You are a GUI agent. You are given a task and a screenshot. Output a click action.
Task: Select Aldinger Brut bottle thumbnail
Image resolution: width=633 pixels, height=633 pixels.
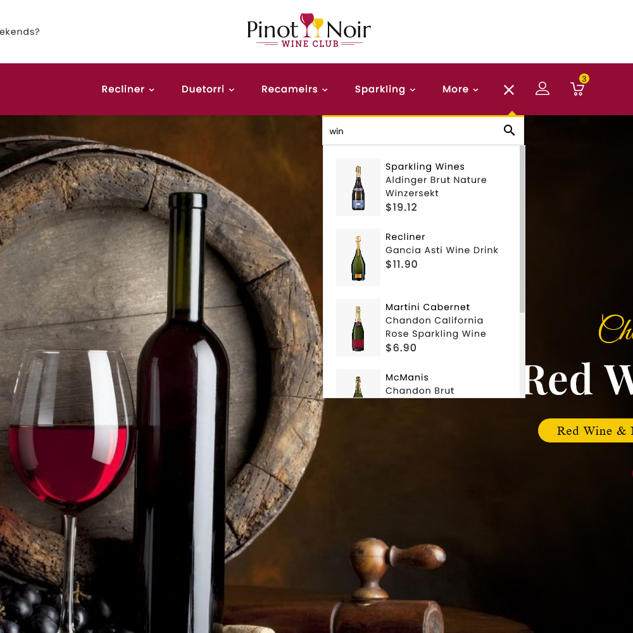(x=358, y=187)
